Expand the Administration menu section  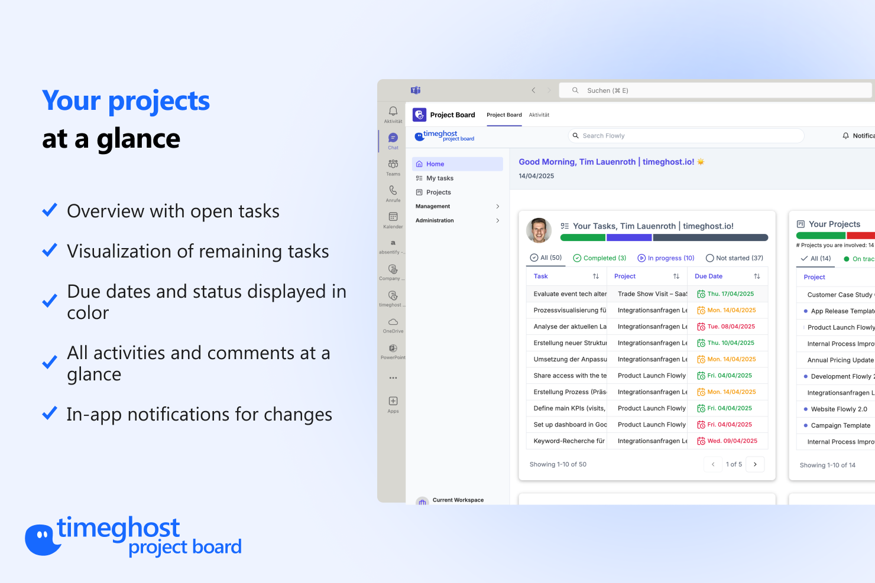(458, 220)
